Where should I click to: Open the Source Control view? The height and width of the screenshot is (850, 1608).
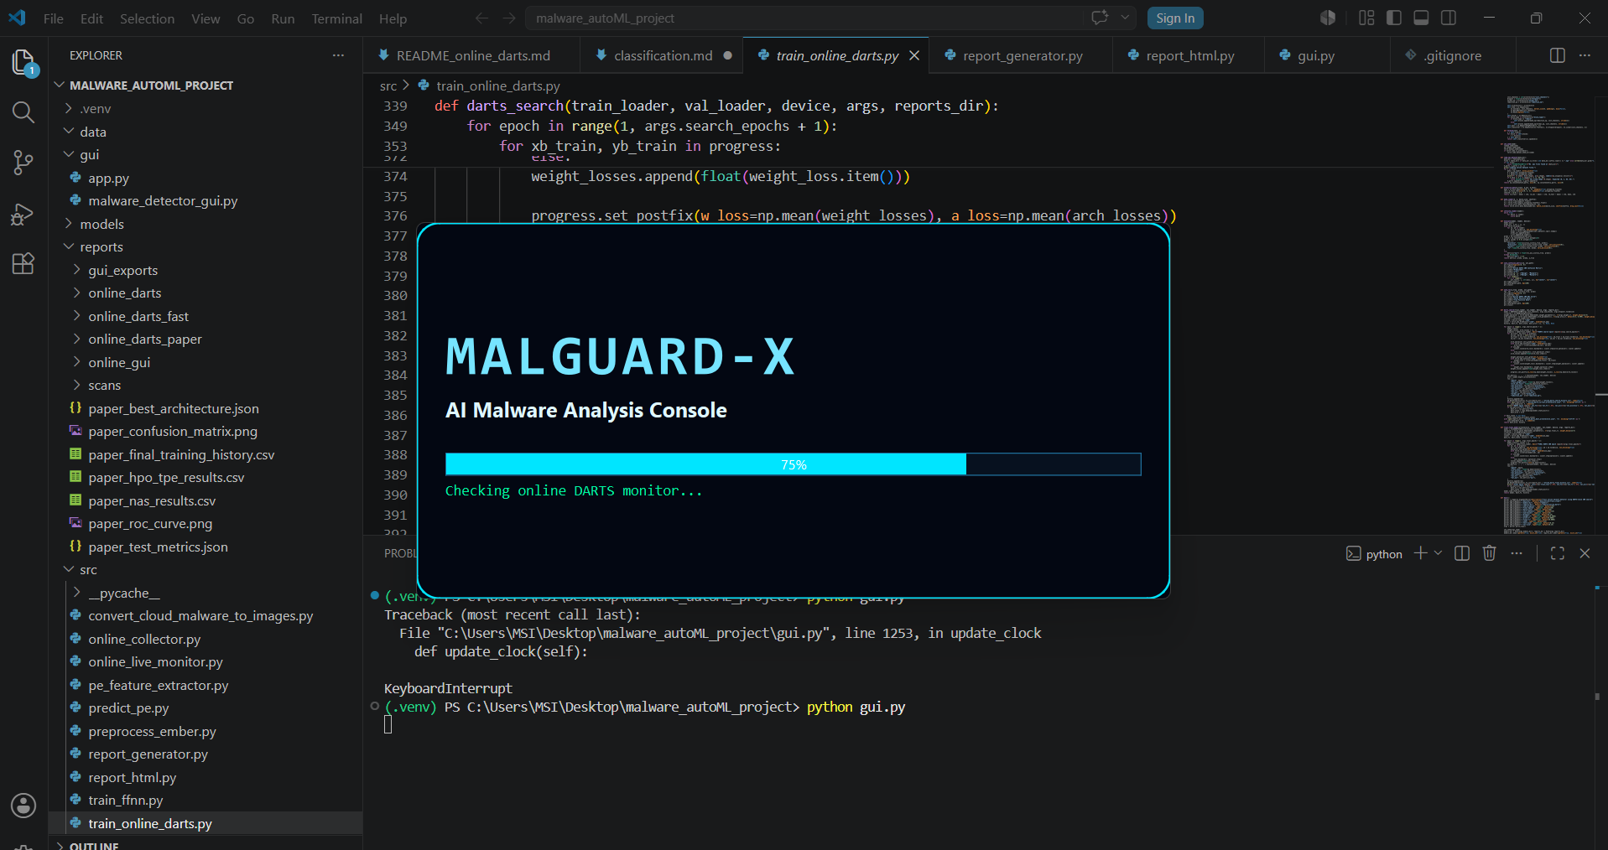(23, 163)
